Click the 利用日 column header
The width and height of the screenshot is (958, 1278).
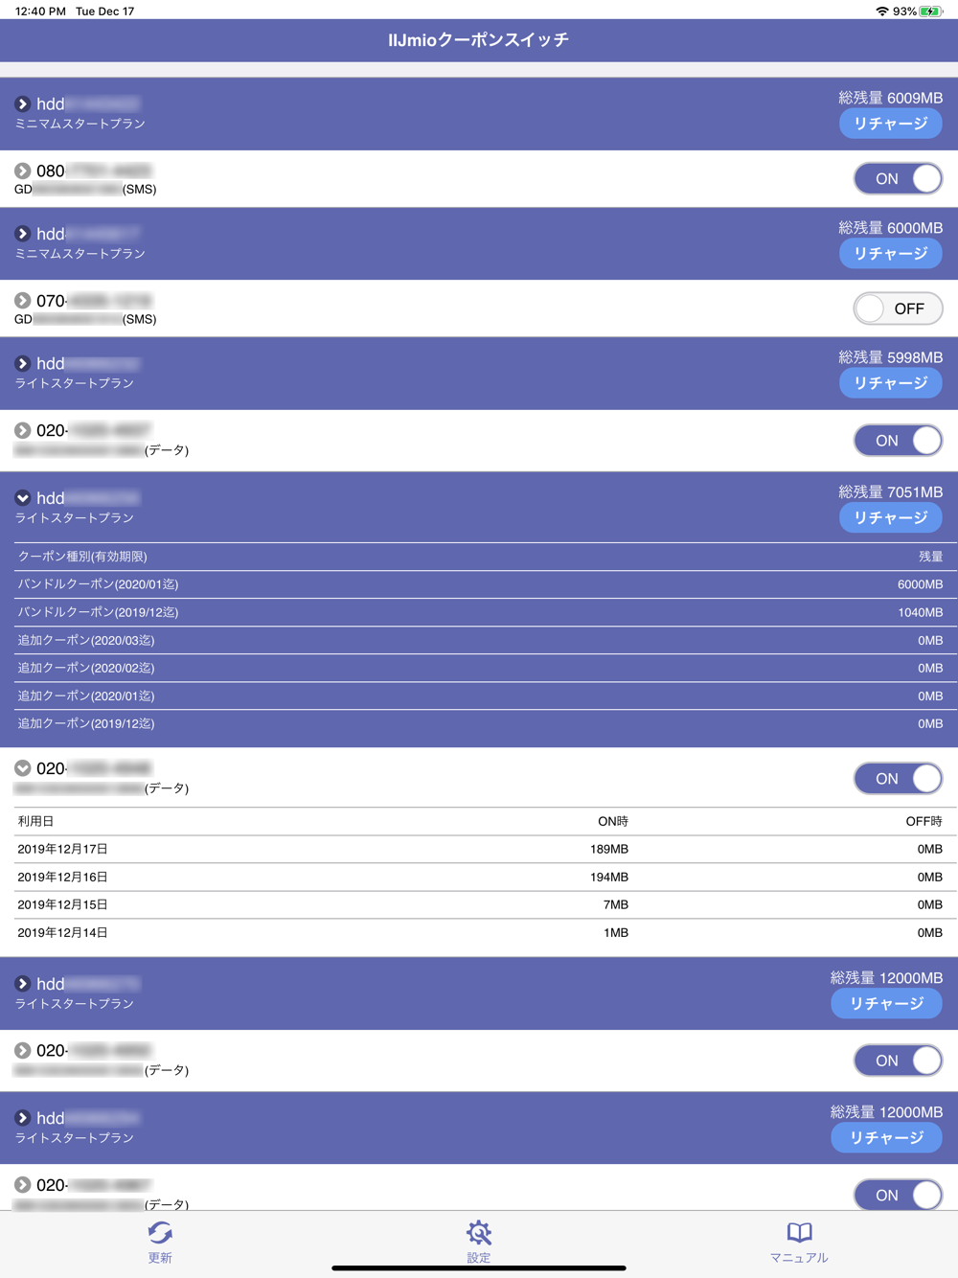(x=35, y=821)
